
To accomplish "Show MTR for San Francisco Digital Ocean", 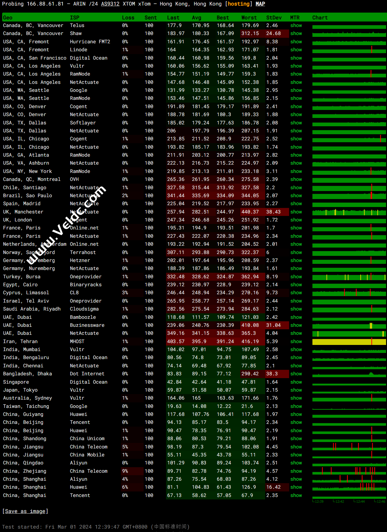I will [296, 58].
